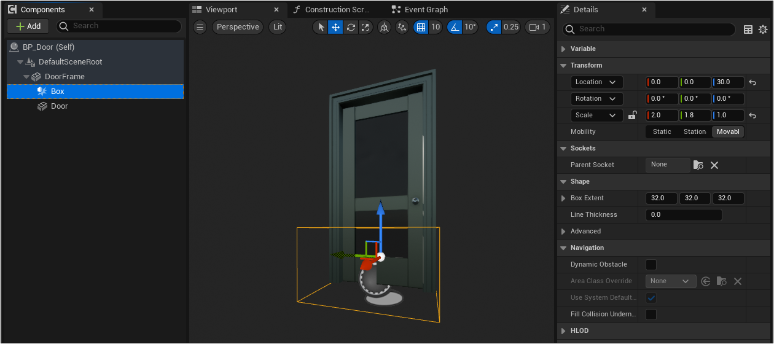Set Mobility to Stationary
774x344 pixels.
tap(695, 131)
